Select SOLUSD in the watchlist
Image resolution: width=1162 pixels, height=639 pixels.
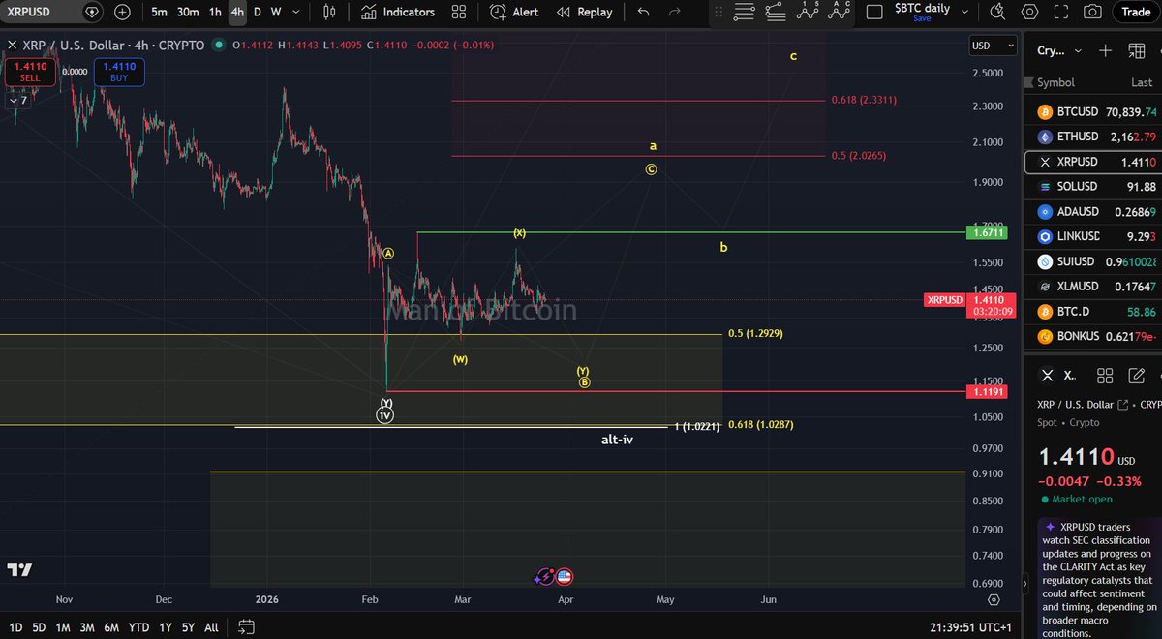click(1093, 187)
